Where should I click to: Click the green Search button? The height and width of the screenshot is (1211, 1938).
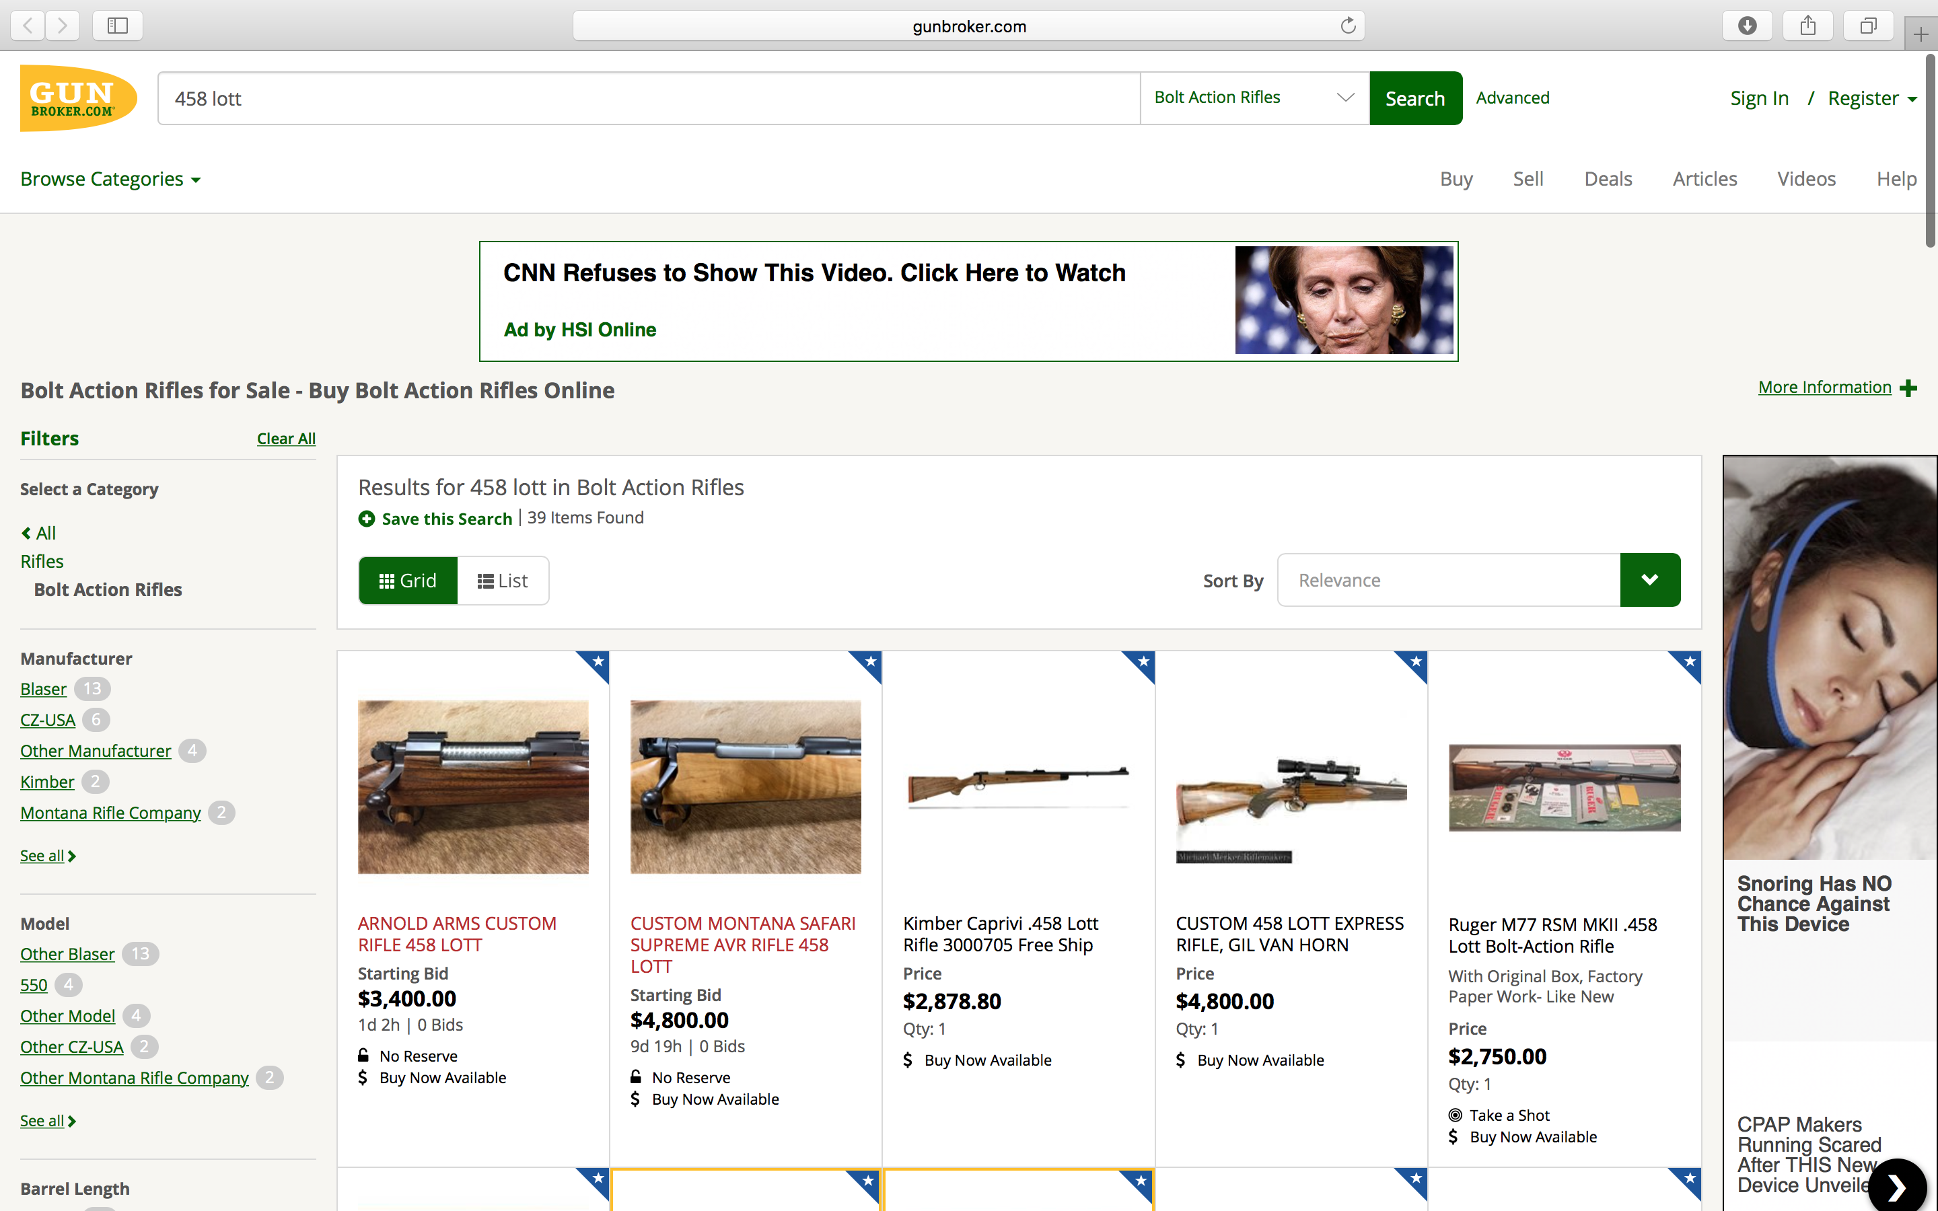(1415, 98)
